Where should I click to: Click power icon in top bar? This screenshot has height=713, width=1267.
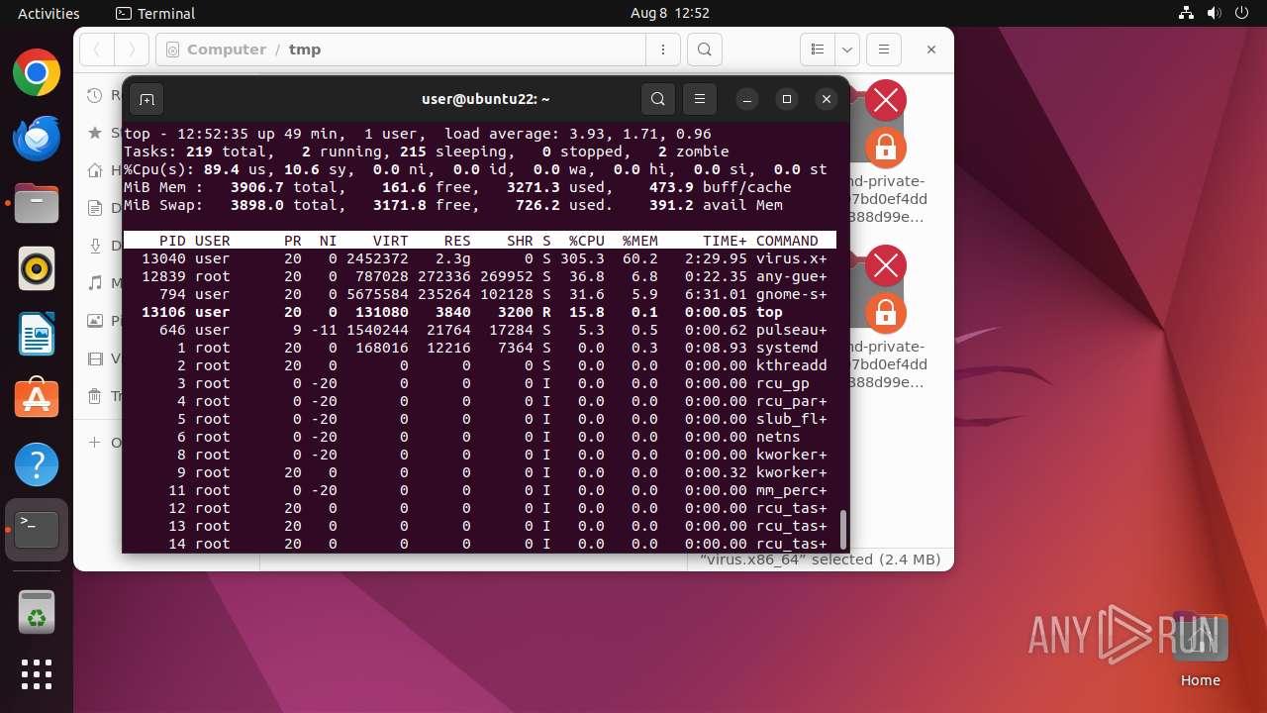1241,13
